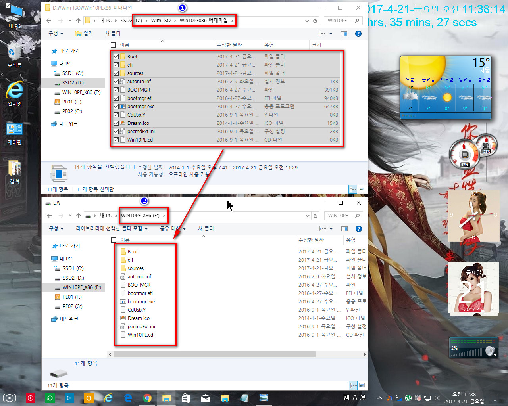Open the help icon in the top Explorer window
This screenshot has height=406, width=508.
[x=358, y=34]
